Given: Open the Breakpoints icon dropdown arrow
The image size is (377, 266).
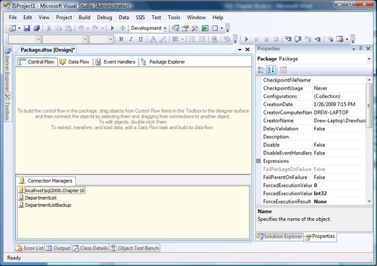Looking at the screenshot, I should click(346, 39).
